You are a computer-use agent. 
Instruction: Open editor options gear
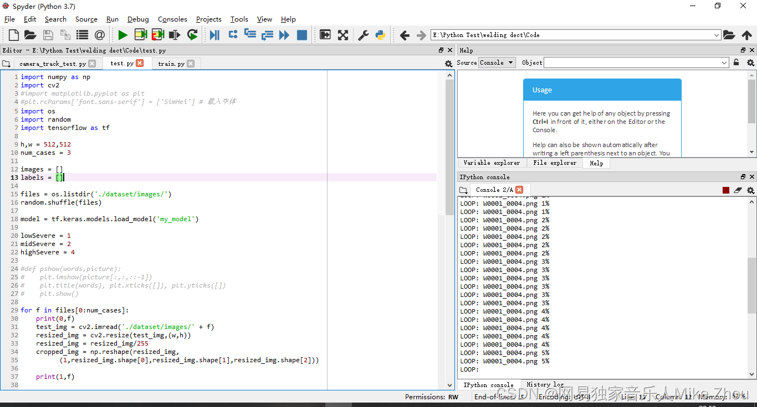[449, 64]
